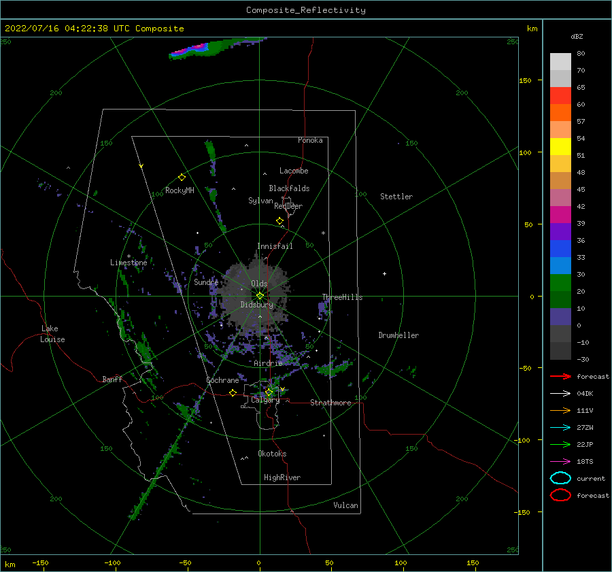Image resolution: width=612 pixels, height=572 pixels.
Task: Click the Blackfalds label
Action: 289,188
